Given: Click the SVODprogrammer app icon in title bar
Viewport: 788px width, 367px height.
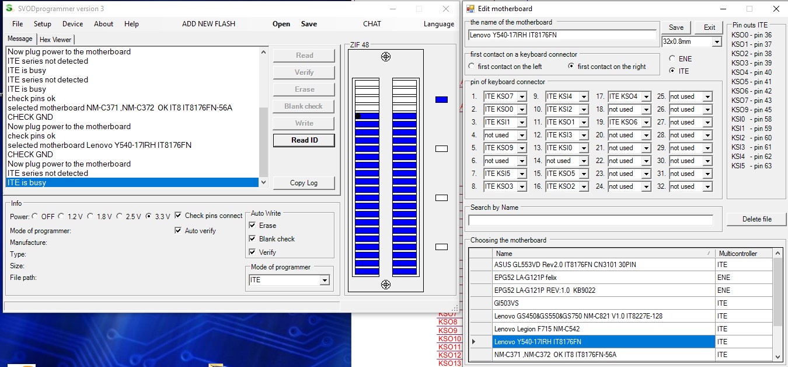Looking at the screenshot, I should pos(8,8).
